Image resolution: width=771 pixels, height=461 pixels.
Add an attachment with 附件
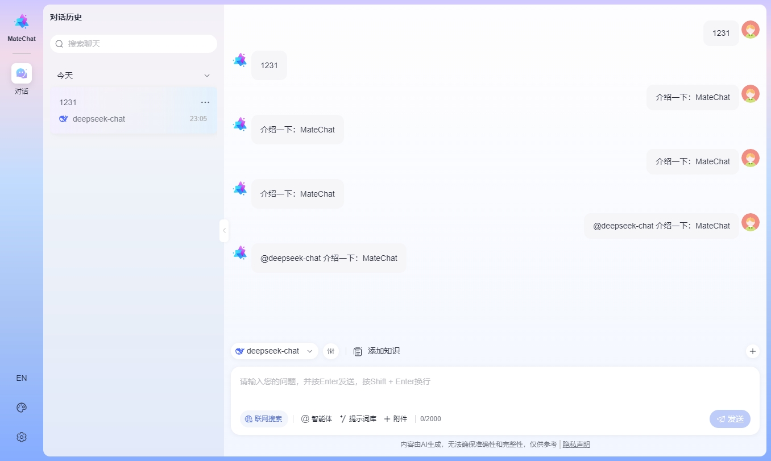395,419
